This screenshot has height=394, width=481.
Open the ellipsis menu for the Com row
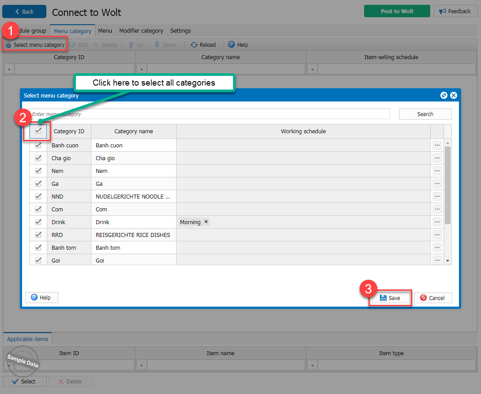click(x=437, y=209)
